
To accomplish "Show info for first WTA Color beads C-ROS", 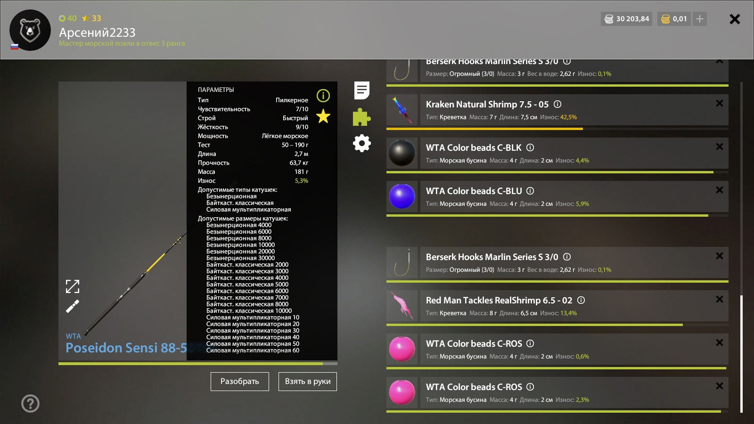I will coord(530,343).
